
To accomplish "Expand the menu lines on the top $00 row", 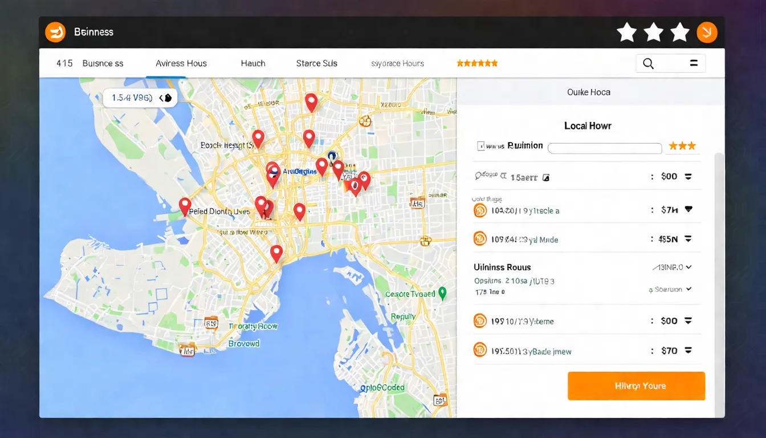I will pos(688,177).
